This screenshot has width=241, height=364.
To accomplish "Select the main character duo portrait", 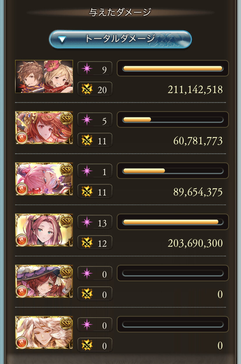I will pos(44,77).
